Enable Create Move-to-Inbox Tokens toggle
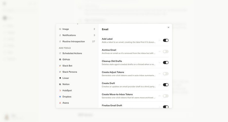 [x=166, y=96]
